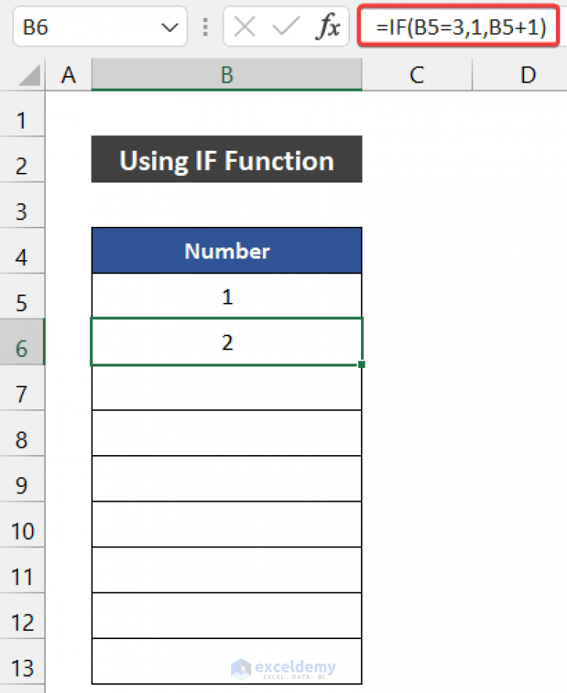Click the red-outlined formula in formula bar
Screen dimensions: 567x693
[458, 26]
